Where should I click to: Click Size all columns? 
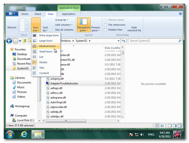click(64, 30)
